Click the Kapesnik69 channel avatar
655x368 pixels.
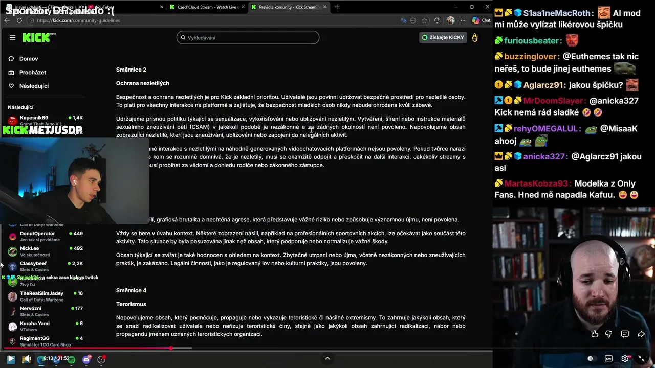[12, 121]
